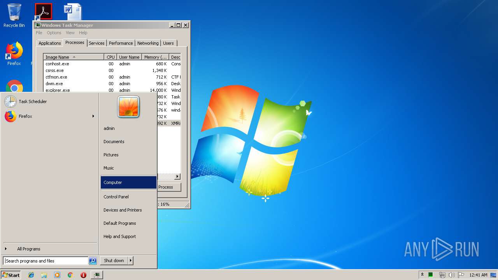The width and height of the screenshot is (498, 280).
Task: Open Task Manager Help menu
Action: [83, 33]
